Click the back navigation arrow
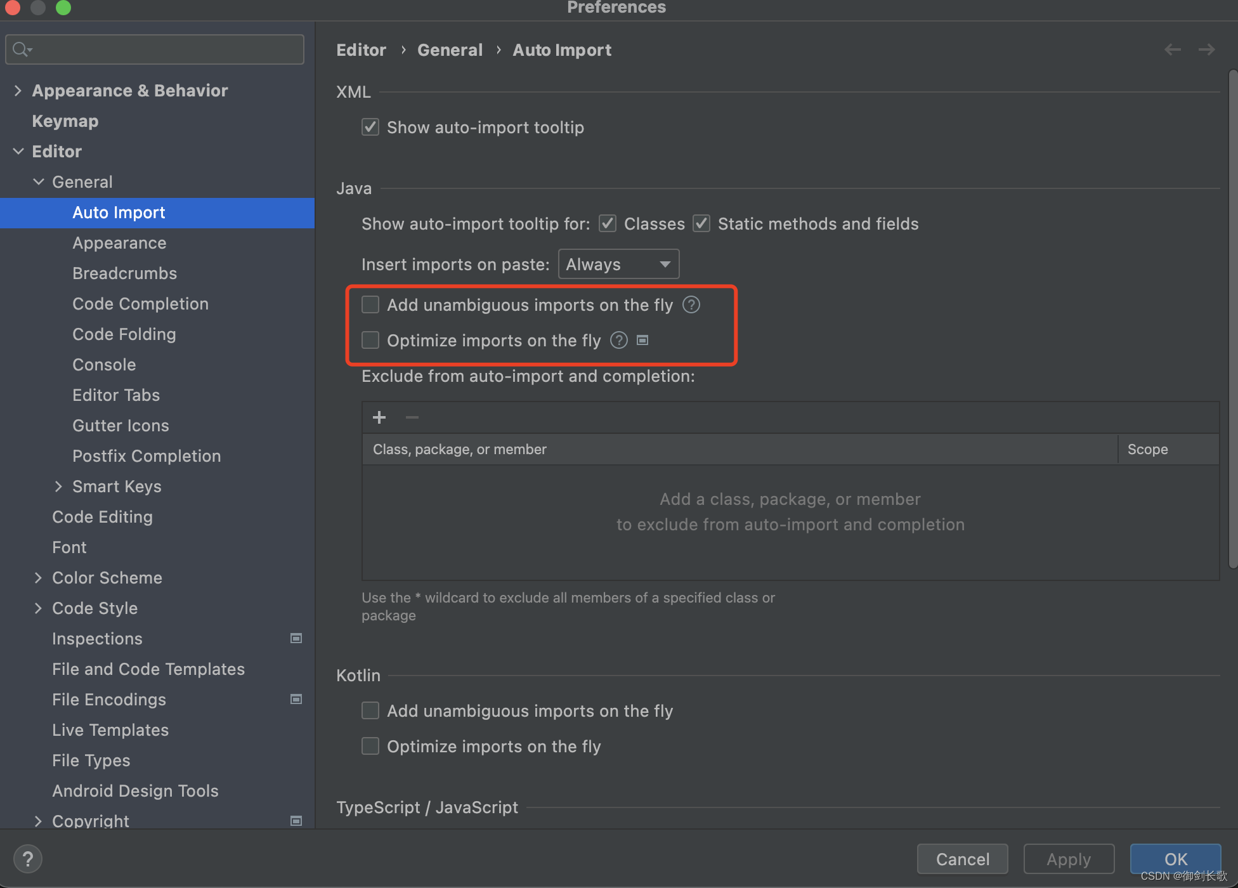This screenshot has height=888, width=1238. (x=1172, y=49)
